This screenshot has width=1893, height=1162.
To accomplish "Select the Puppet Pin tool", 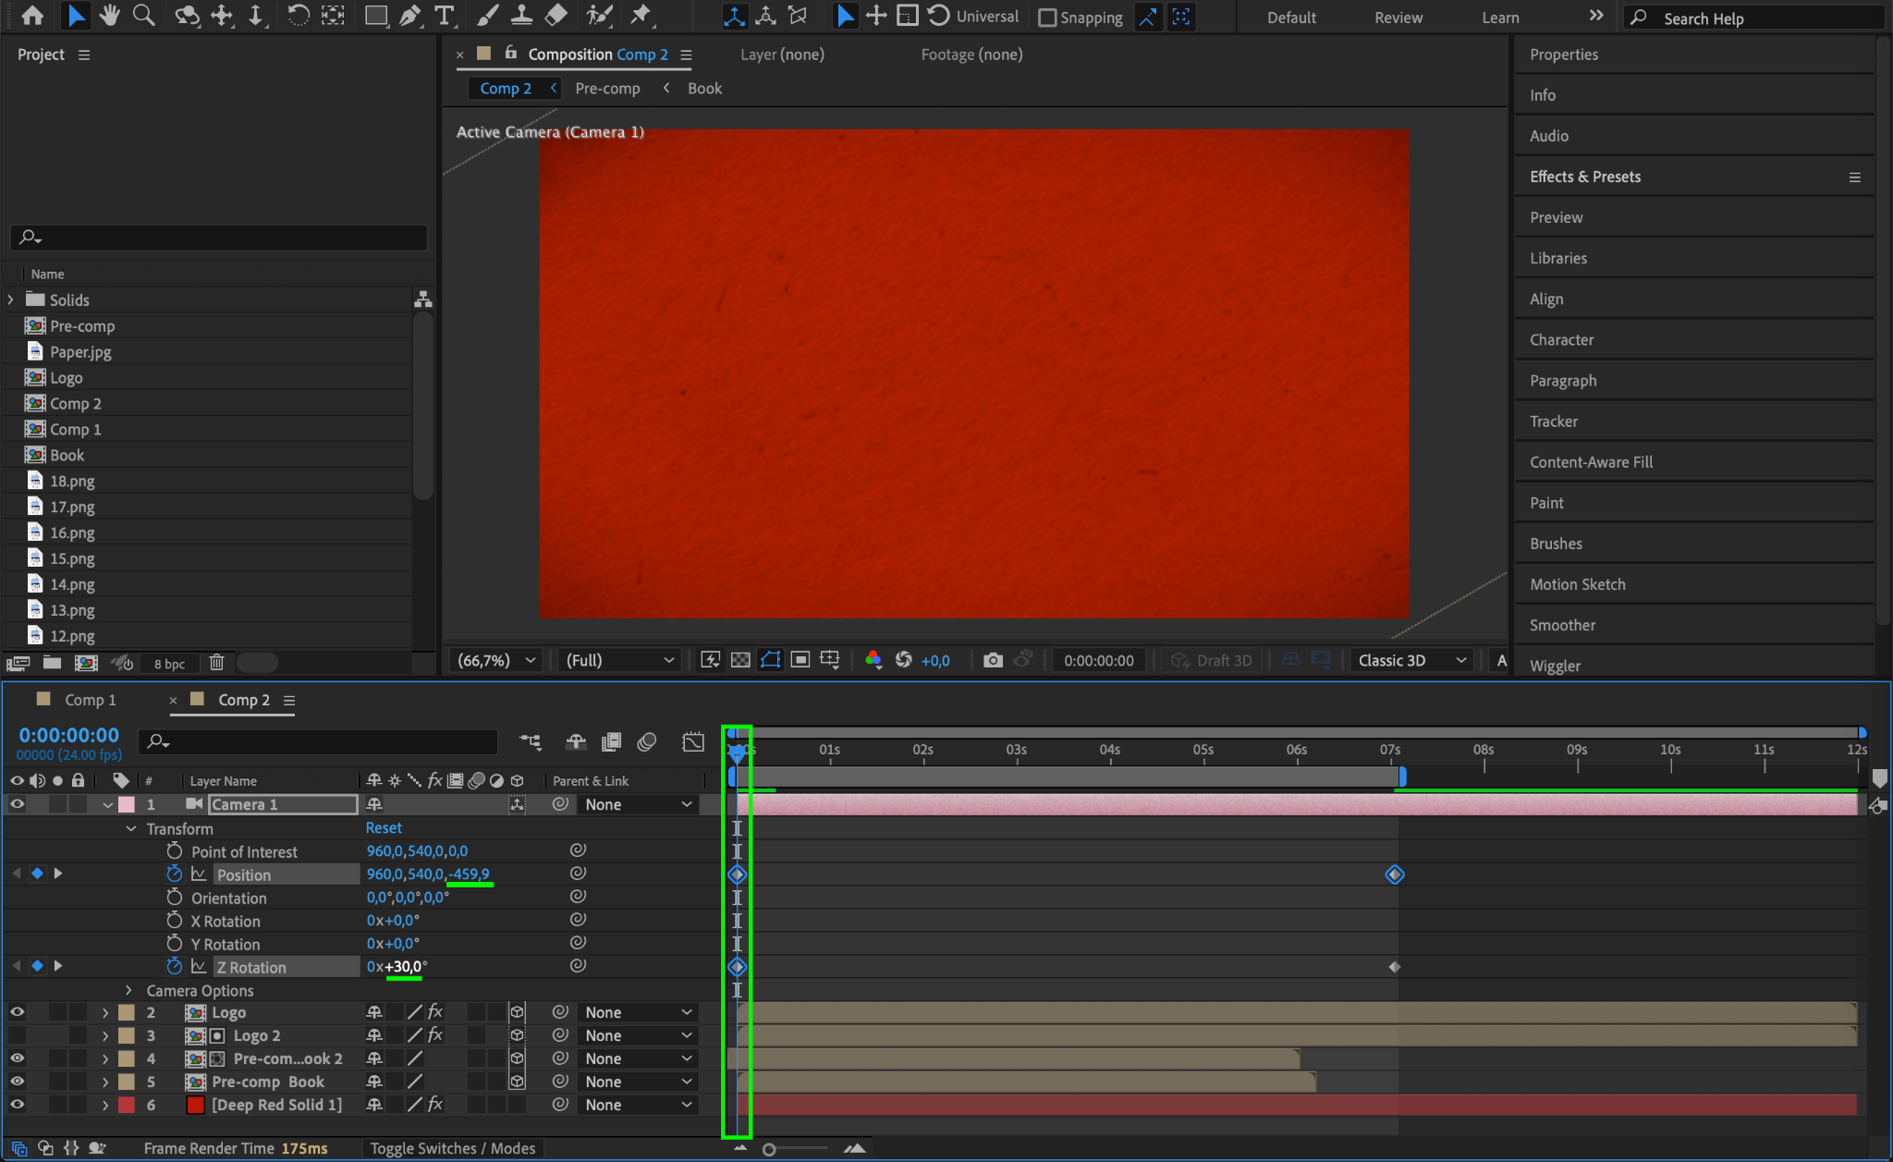I will pyautogui.click(x=640, y=16).
